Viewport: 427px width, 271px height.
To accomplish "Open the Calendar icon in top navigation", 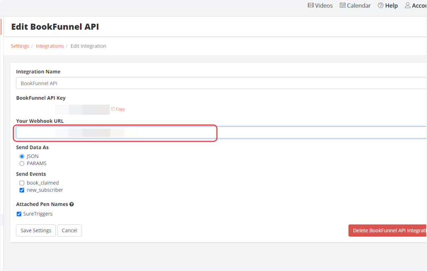I will pos(343,5).
